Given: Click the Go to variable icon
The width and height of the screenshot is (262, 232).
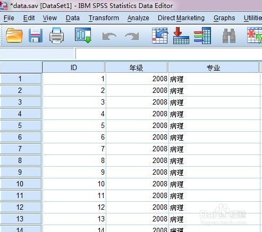Looking at the screenshot, I should [181, 36].
